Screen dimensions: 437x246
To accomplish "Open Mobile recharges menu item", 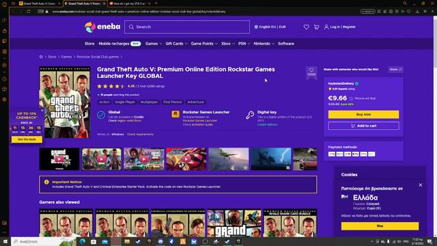I will 119,44.
